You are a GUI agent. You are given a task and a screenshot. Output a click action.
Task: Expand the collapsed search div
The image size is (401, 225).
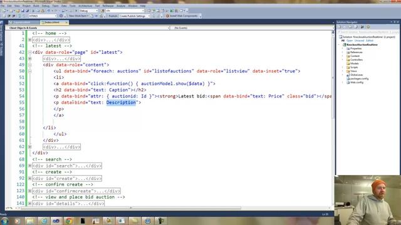pos(30,166)
